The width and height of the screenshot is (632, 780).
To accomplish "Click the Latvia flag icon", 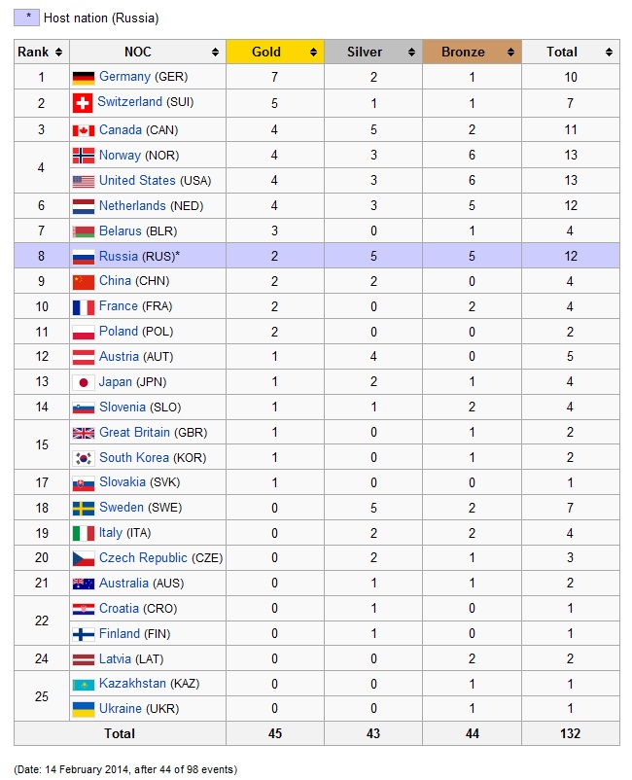I will click(84, 659).
